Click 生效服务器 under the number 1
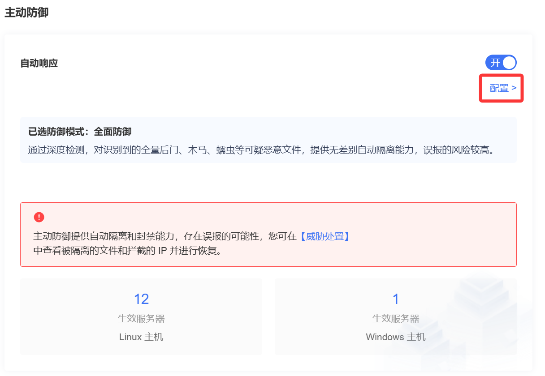The width and height of the screenshot is (545, 376). click(396, 319)
